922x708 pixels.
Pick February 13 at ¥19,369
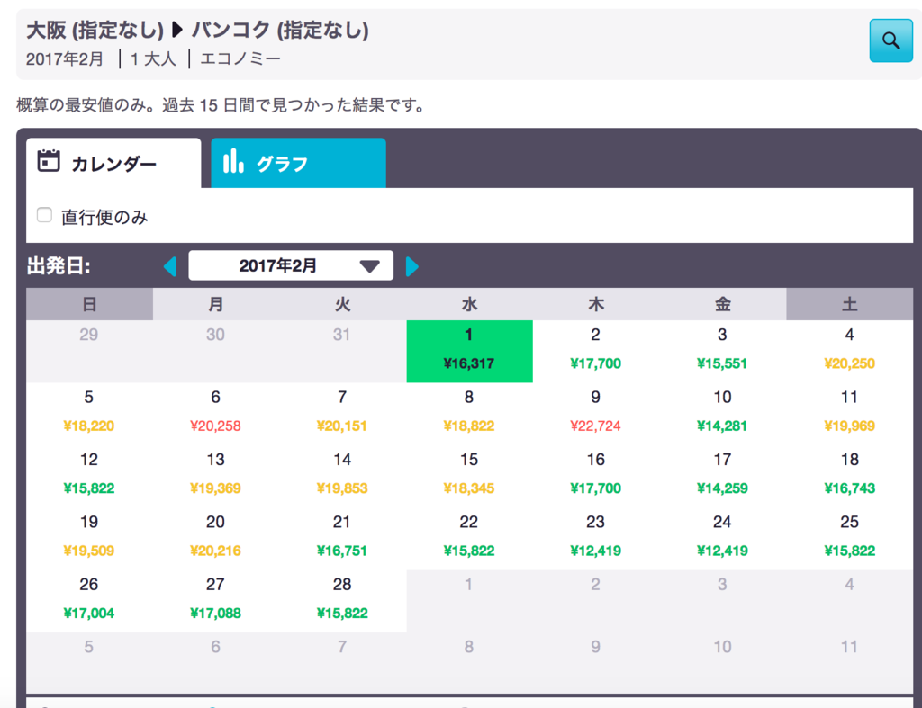coord(216,476)
